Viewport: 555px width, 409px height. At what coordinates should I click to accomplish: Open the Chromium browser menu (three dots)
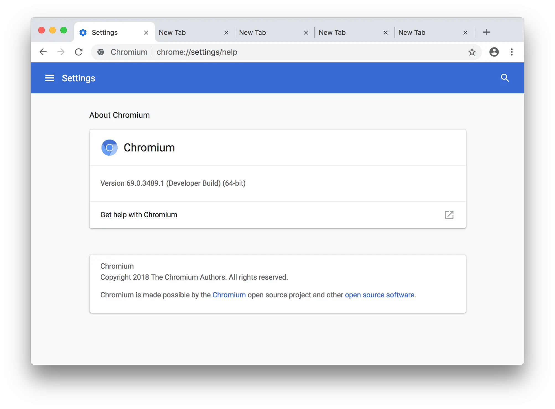(x=512, y=52)
